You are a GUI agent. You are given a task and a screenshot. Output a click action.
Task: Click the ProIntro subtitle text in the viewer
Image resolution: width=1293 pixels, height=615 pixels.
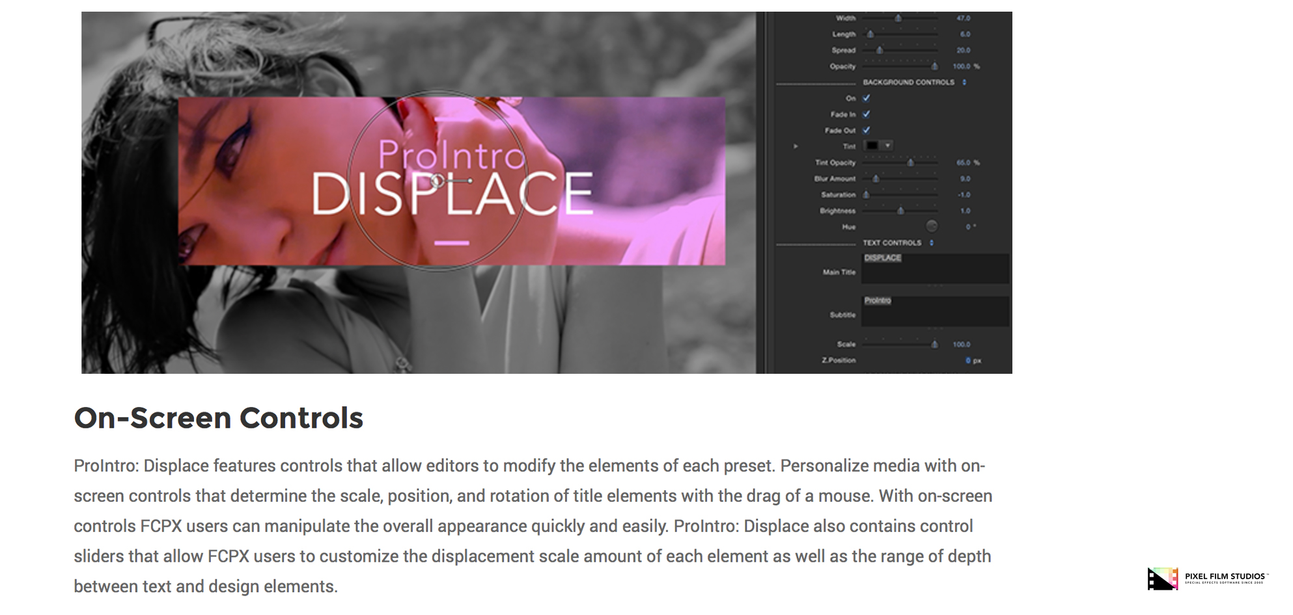[x=451, y=155]
